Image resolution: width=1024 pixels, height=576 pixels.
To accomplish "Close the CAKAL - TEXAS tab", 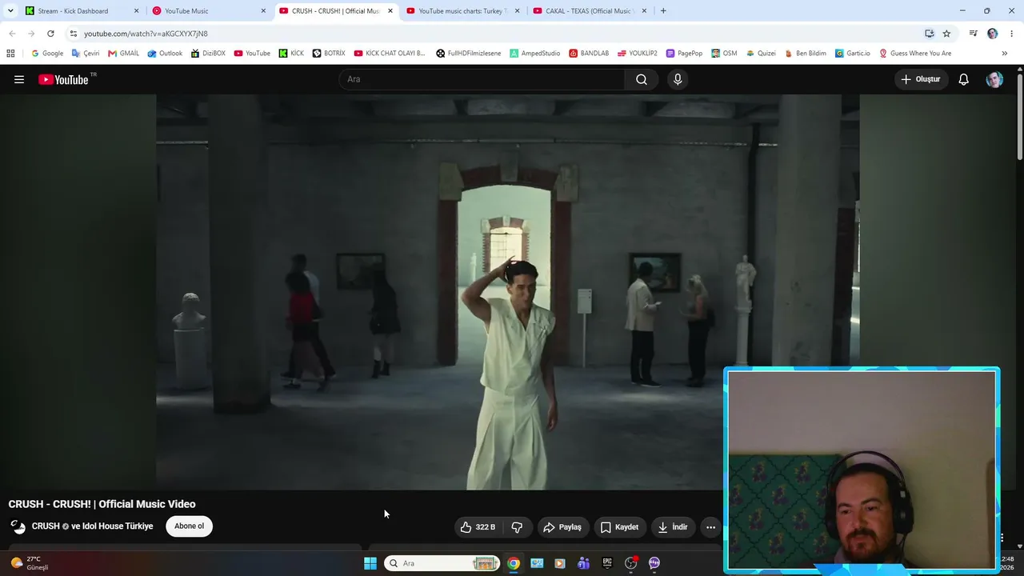I will (644, 11).
